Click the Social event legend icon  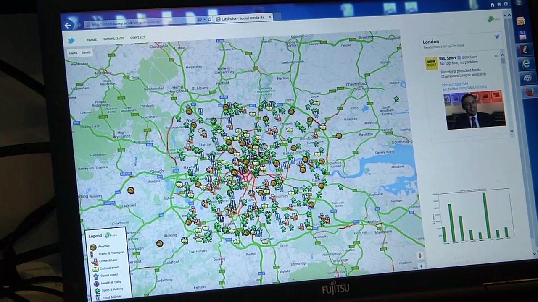[x=96, y=277]
